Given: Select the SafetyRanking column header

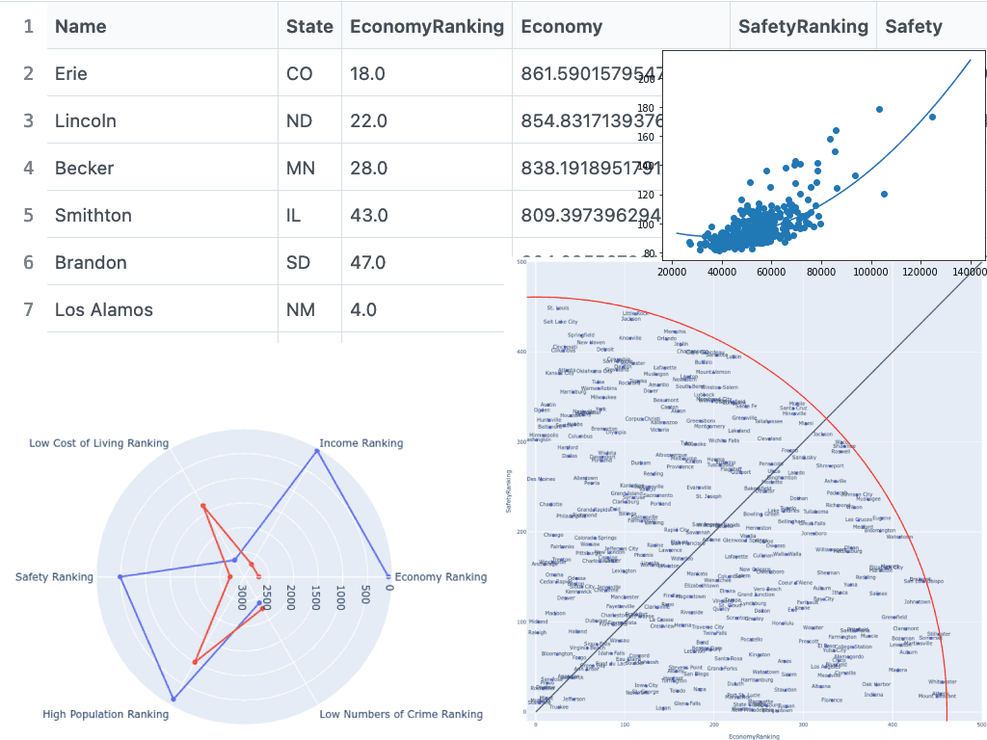Looking at the screenshot, I should tap(803, 27).
